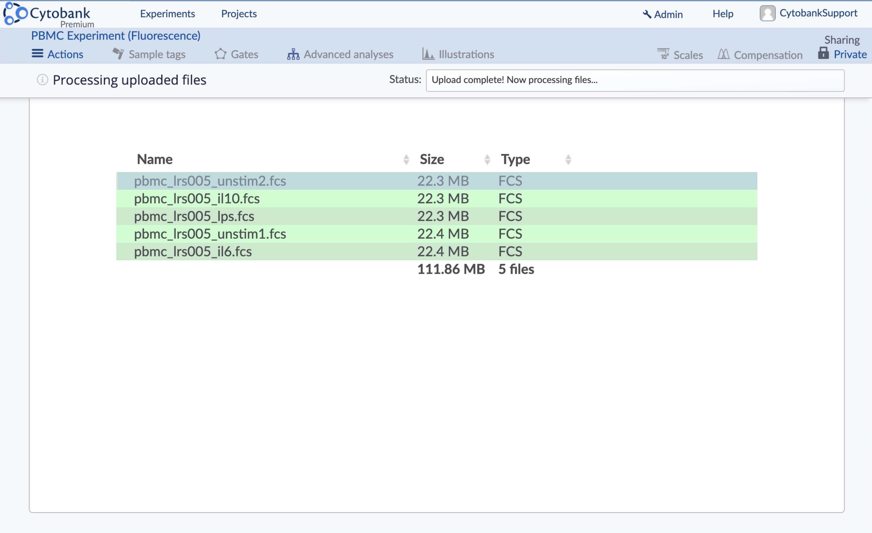Click the Private sharing lock icon
Image resolution: width=872 pixels, height=533 pixels.
click(823, 53)
